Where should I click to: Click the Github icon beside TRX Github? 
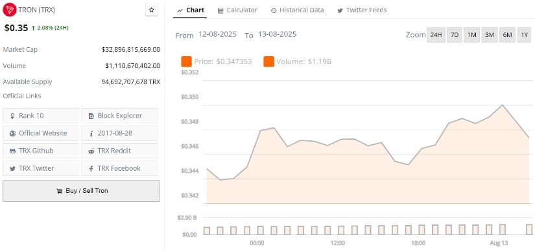point(12,151)
